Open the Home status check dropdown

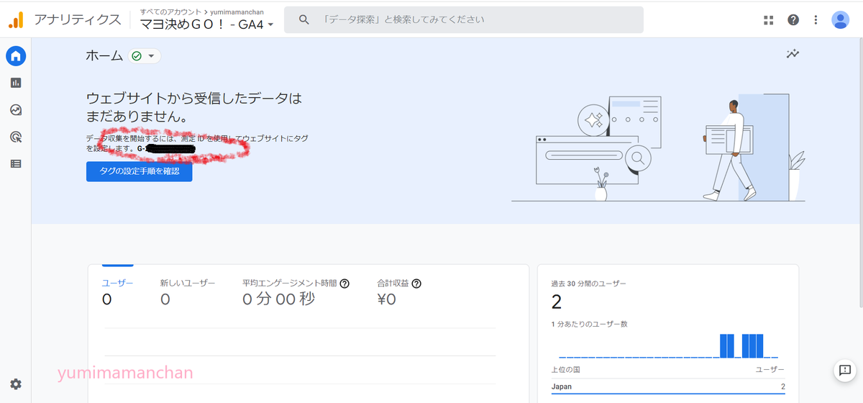point(144,56)
